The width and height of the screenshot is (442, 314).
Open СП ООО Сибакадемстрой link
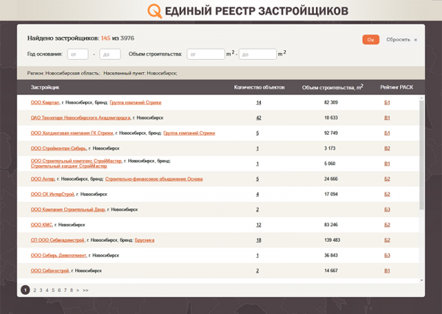click(57, 240)
